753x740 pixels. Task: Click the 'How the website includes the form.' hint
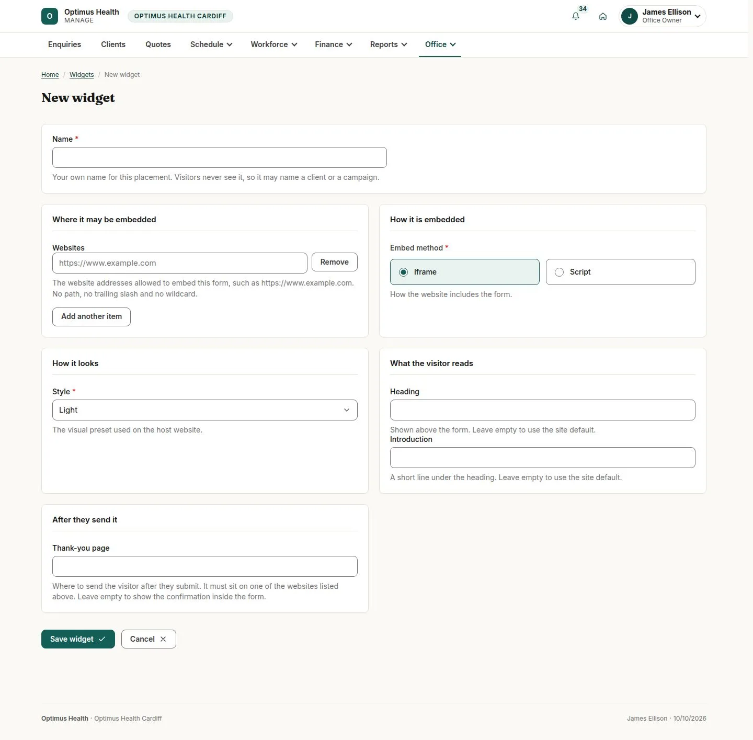pyautogui.click(x=451, y=294)
